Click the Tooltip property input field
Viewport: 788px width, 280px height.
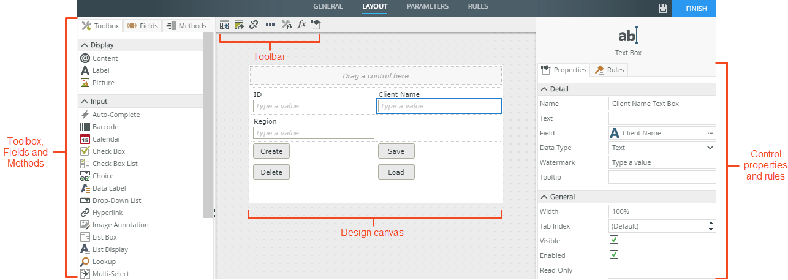662,177
